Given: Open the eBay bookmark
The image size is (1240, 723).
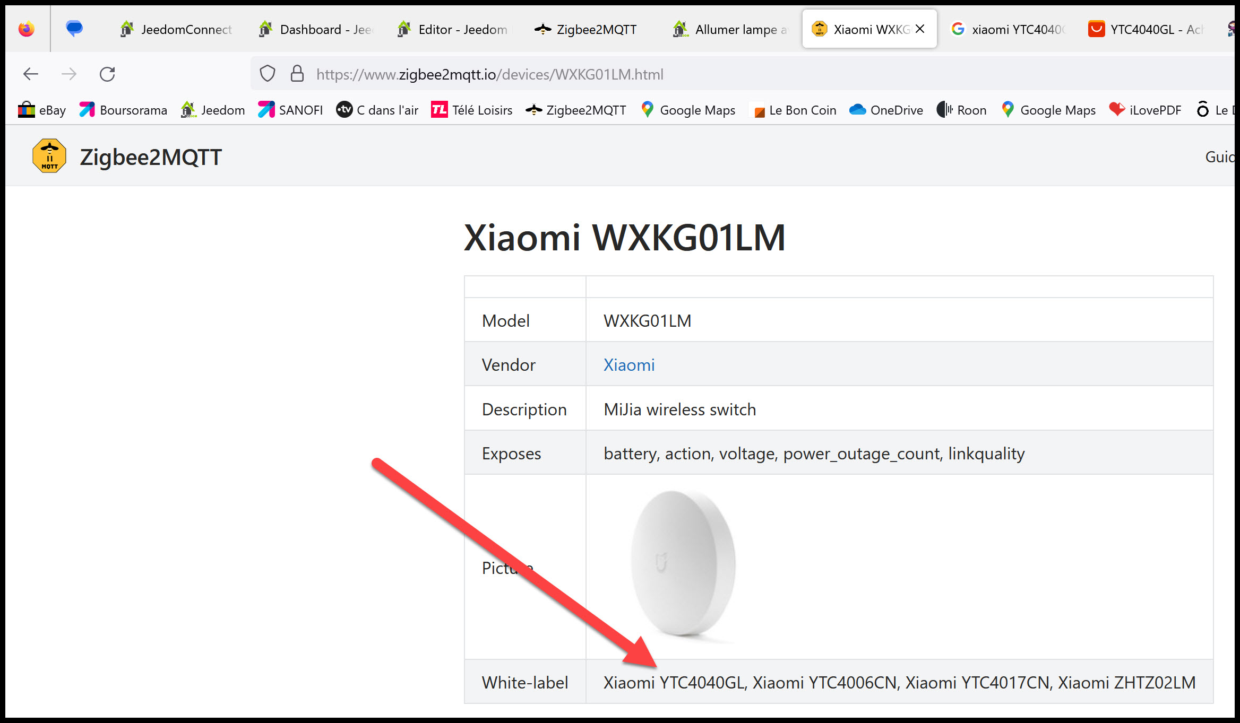Looking at the screenshot, I should 42,110.
